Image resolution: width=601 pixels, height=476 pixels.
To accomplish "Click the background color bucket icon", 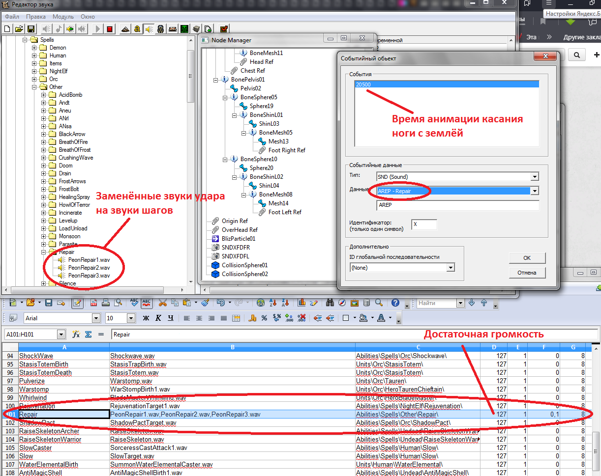I will (363, 318).
